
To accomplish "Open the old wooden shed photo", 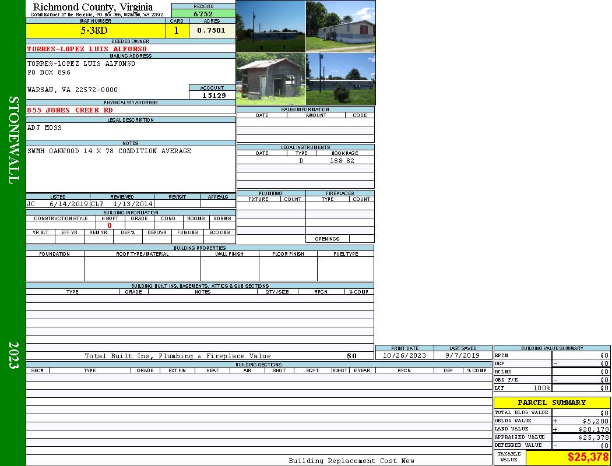I will [270, 79].
